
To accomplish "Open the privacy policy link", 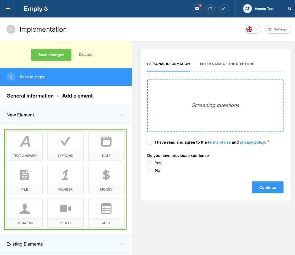I will 252,142.
